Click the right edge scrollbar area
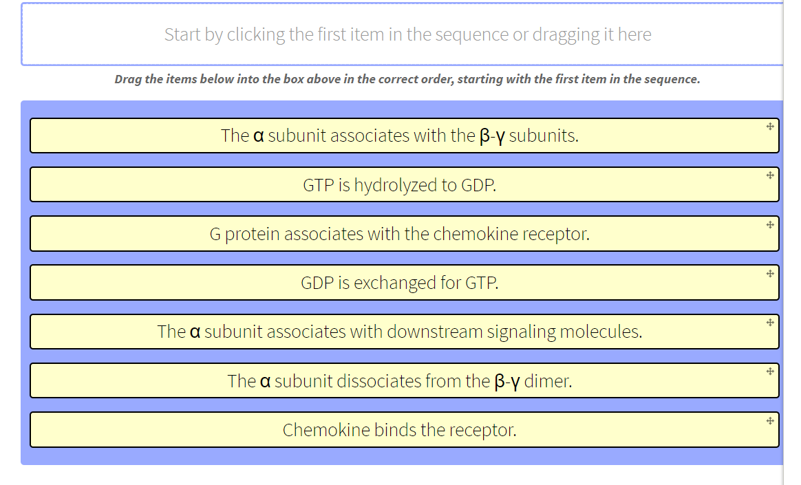 pos(793,241)
